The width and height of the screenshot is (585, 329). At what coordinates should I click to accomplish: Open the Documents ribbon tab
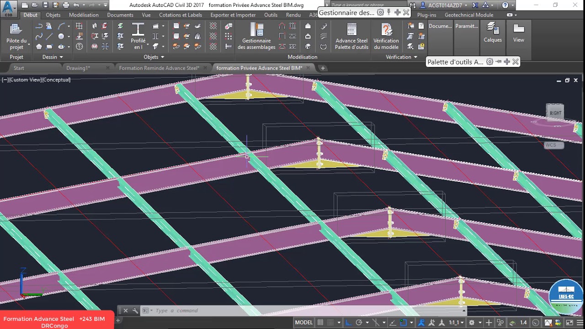(x=120, y=15)
